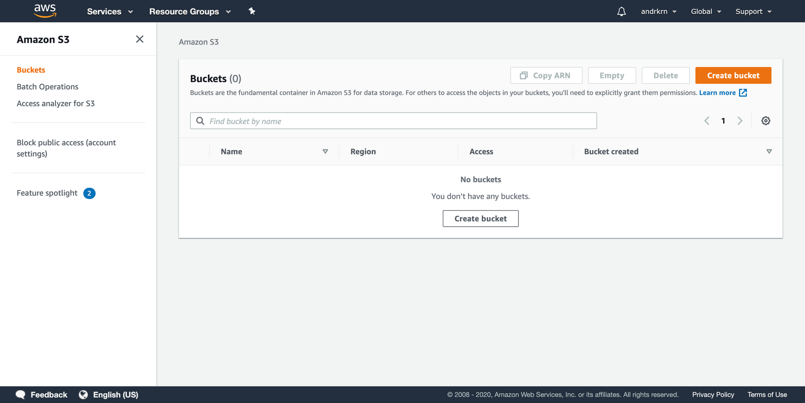The image size is (805, 403).
Task: Go to next page of buckets
Action: click(740, 121)
